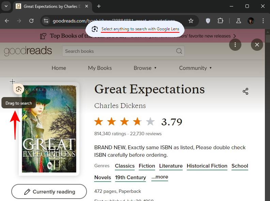Click the Great Expectations book cover
This screenshot has width=270, height=201.
[x=49, y=129]
